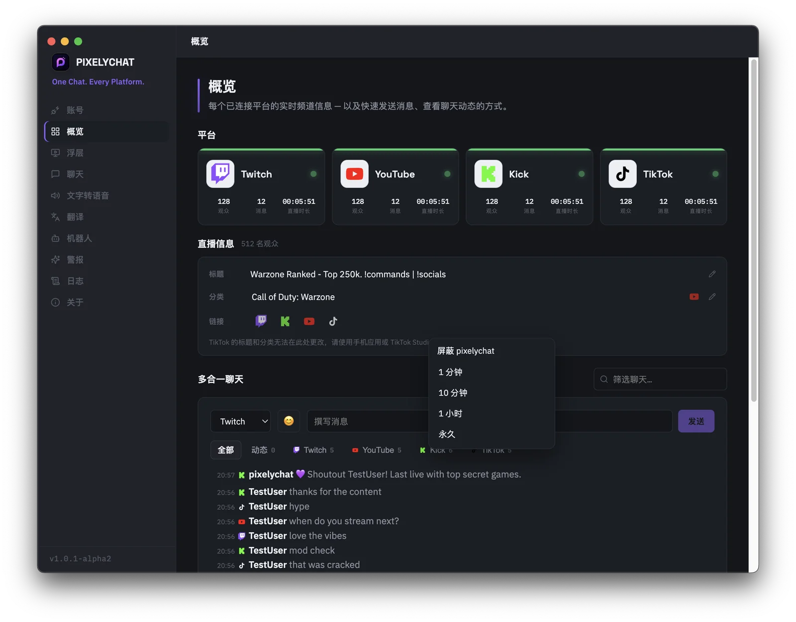Open the TikTok channel link icon
796x622 pixels.
tap(333, 321)
